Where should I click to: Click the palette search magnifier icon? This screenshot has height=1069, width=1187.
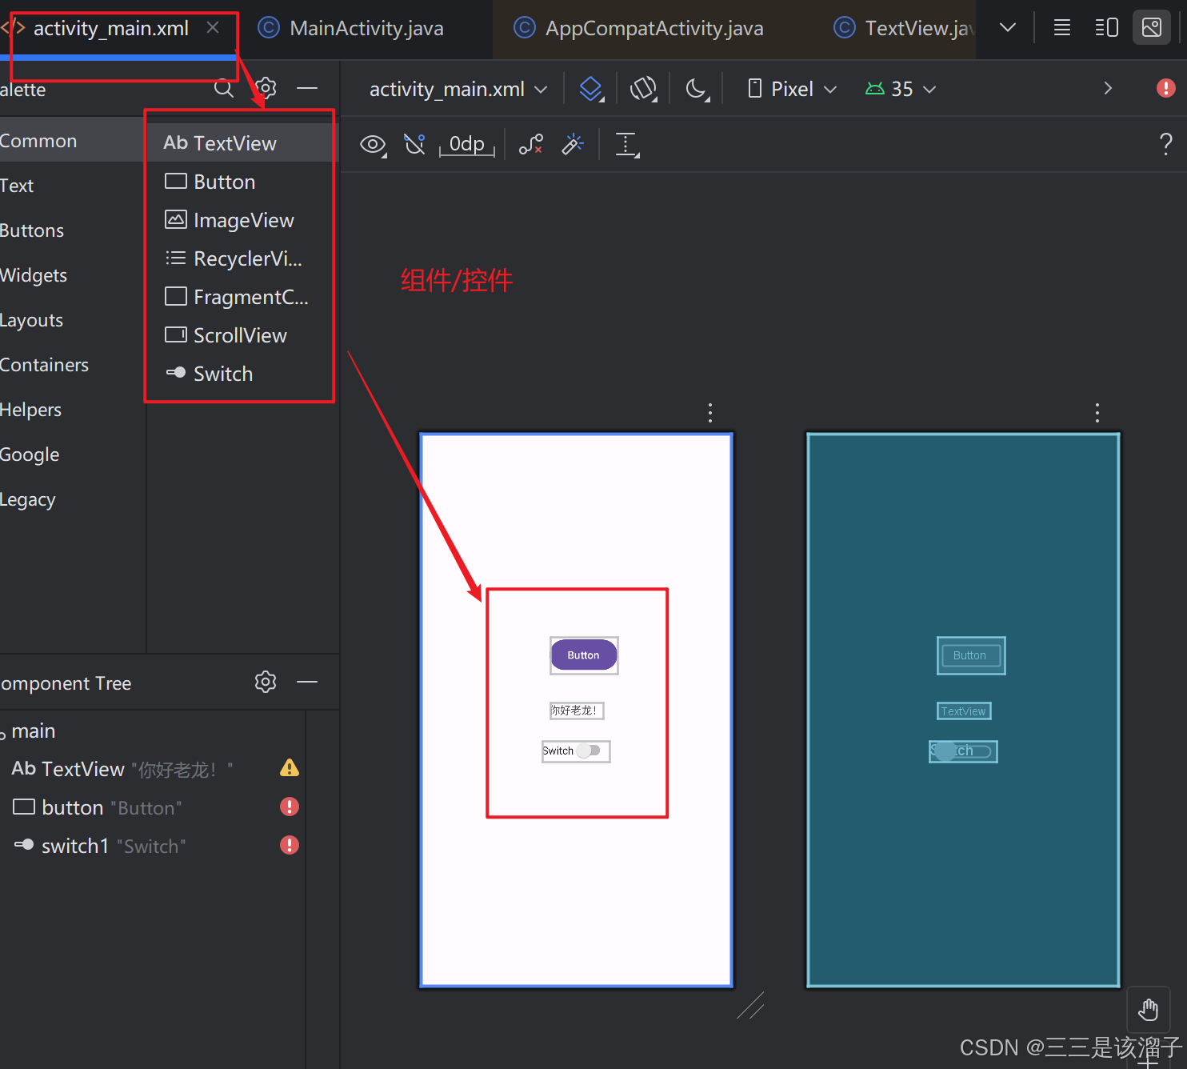click(224, 88)
